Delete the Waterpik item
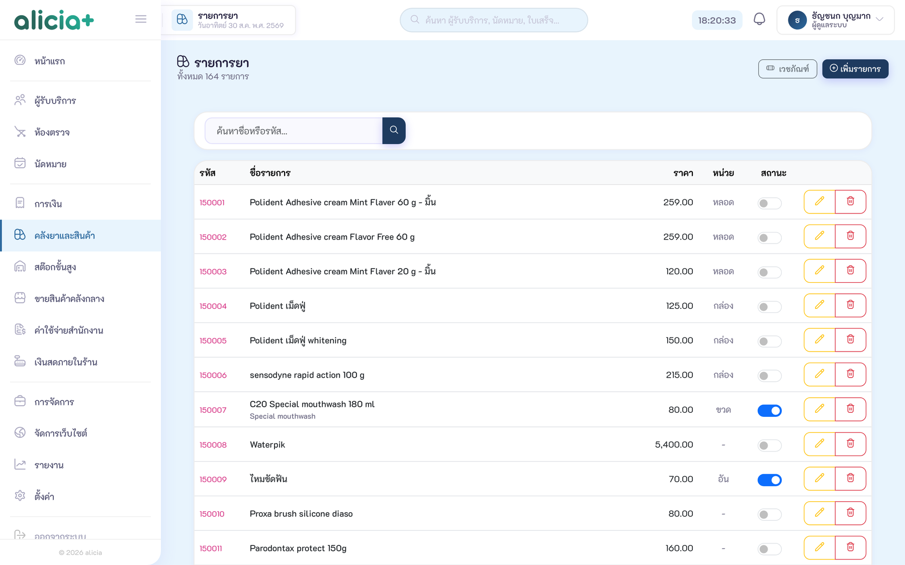The image size is (905, 565). [x=851, y=444]
